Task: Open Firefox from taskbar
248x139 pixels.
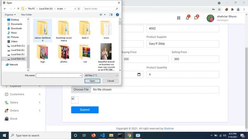Action: 93,136
